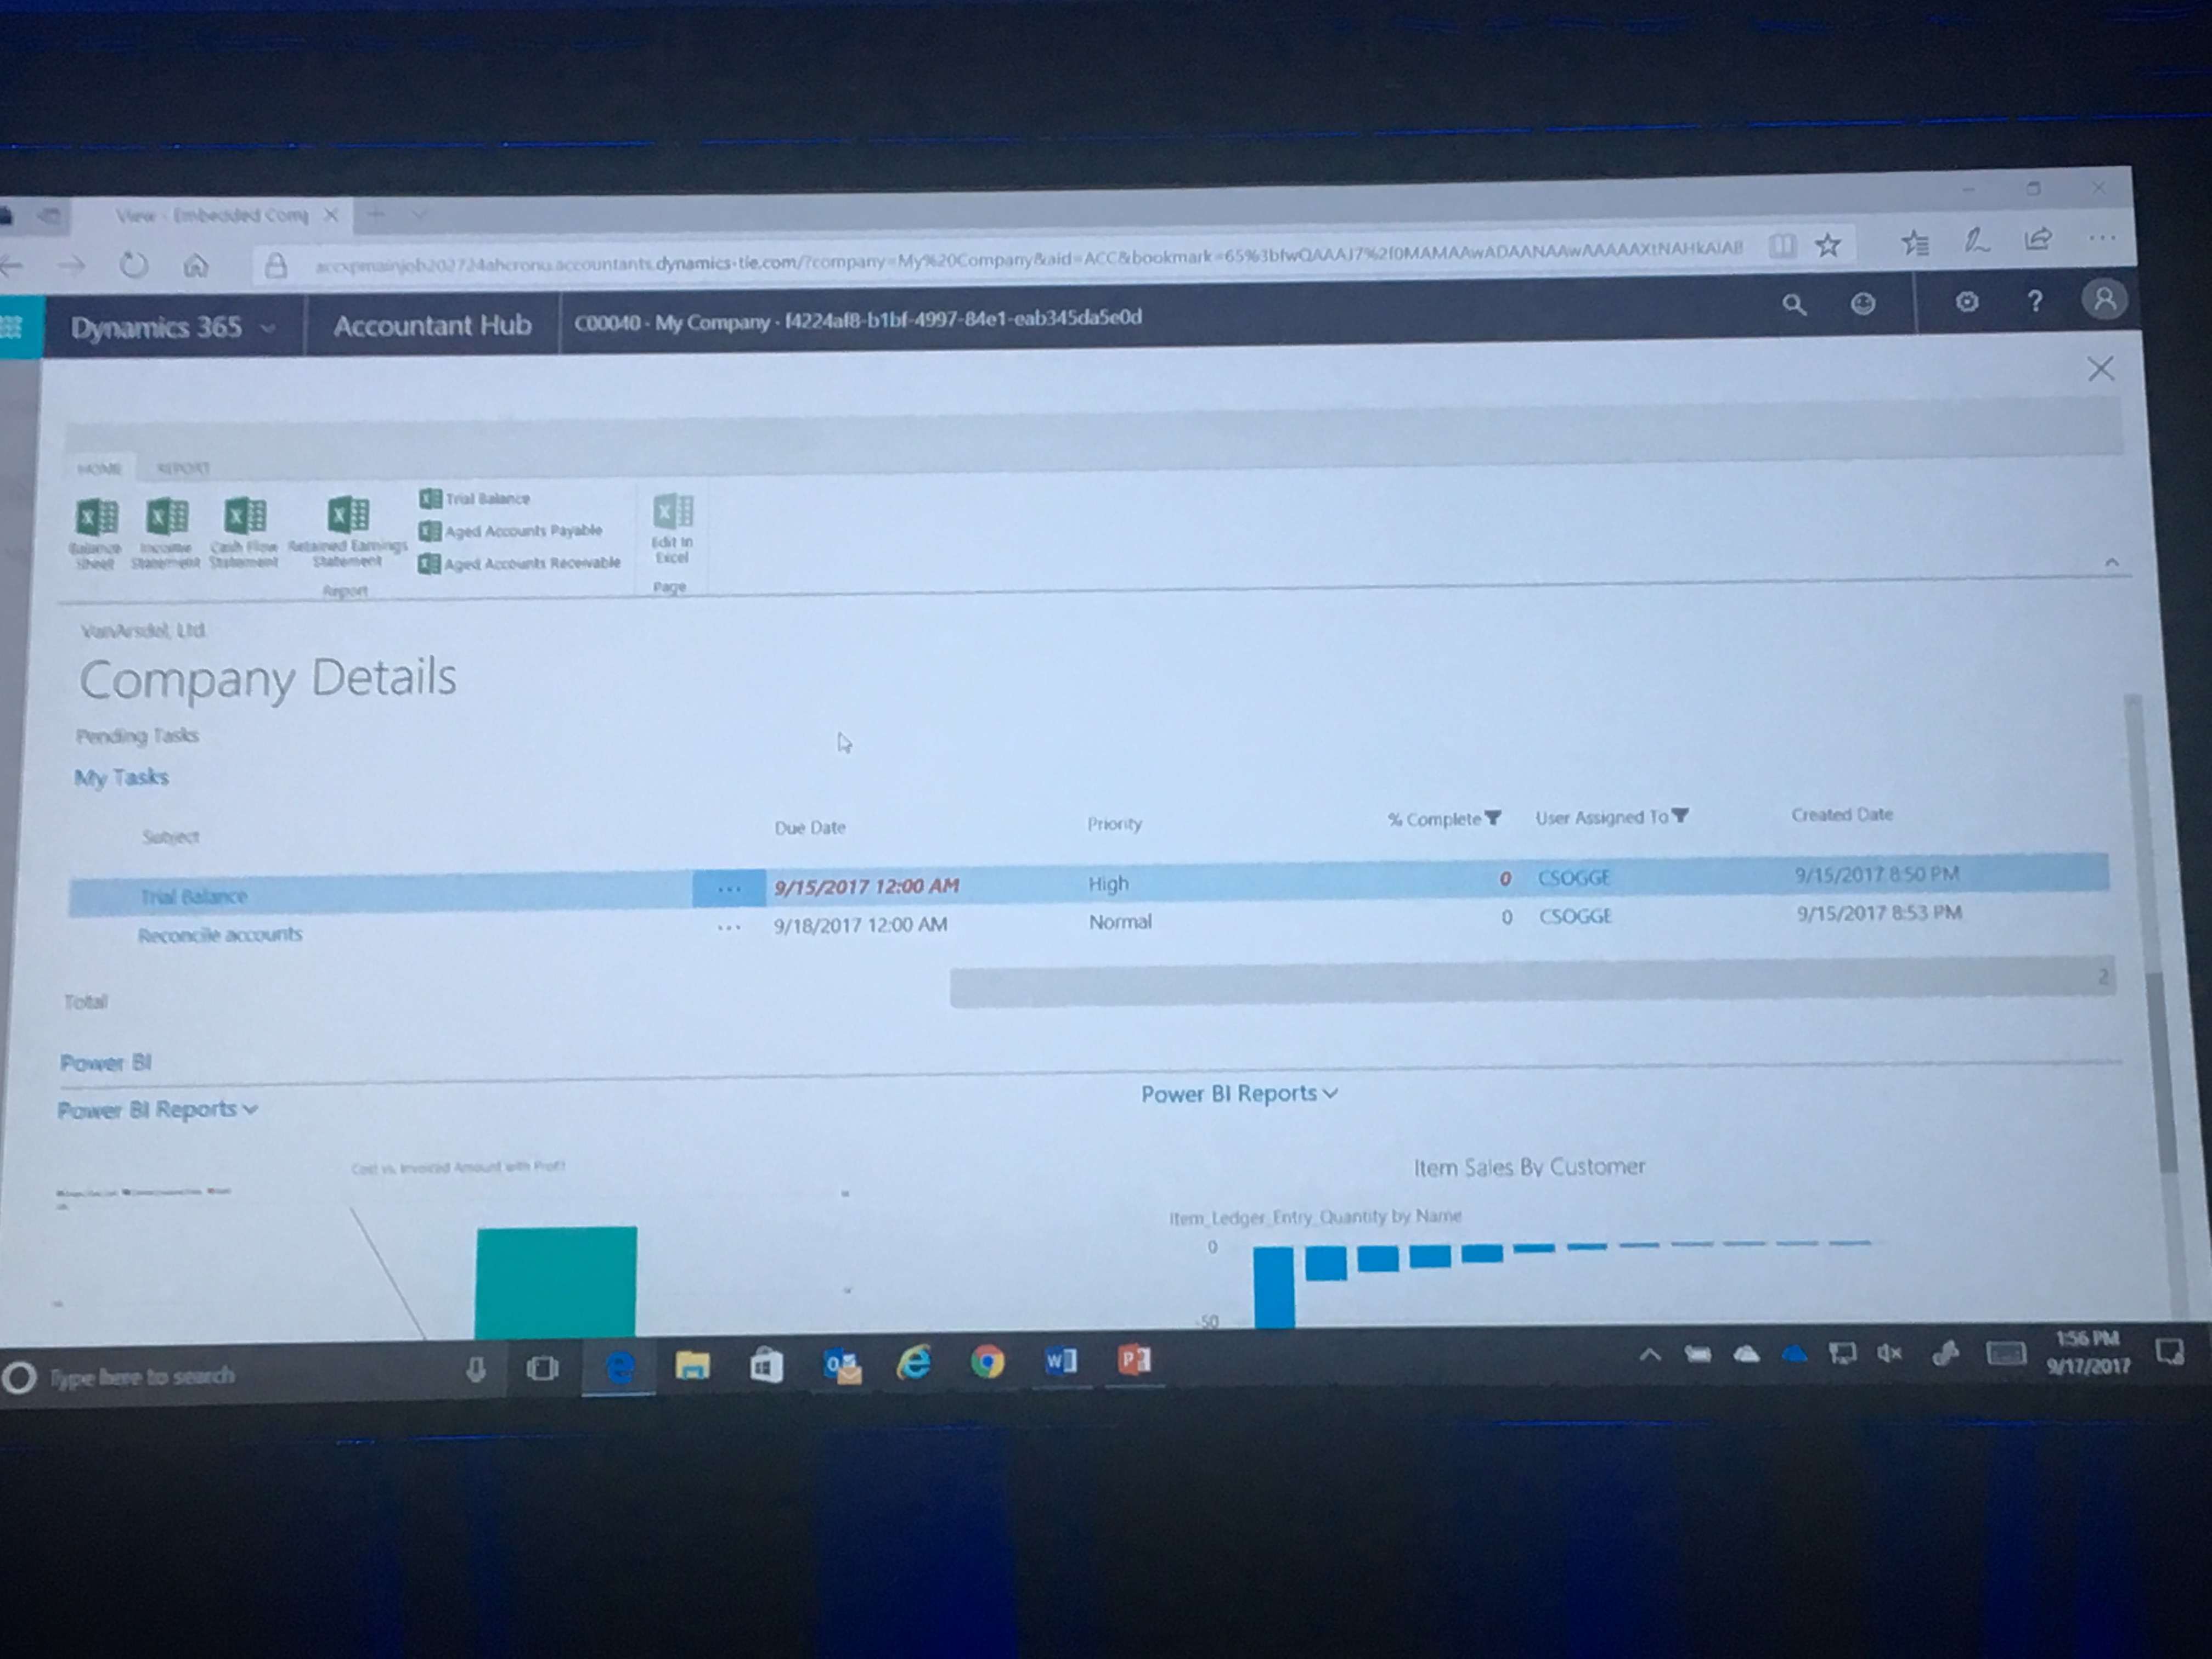Open the user account avatar
The image size is (2212, 1659).
(2104, 299)
